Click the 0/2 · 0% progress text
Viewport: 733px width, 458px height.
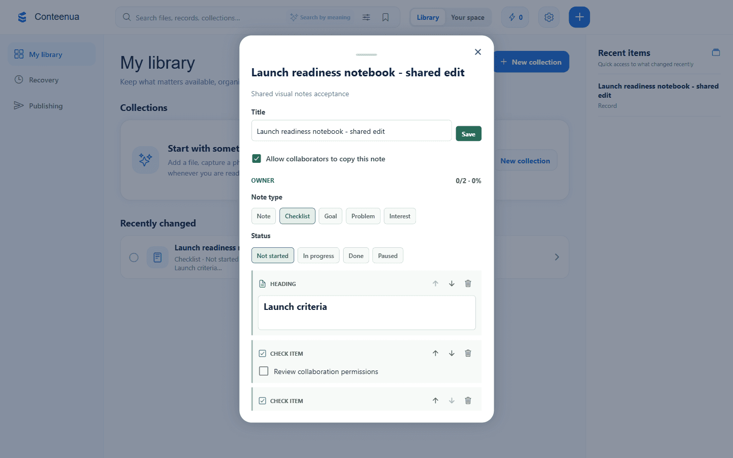tap(468, 181)
